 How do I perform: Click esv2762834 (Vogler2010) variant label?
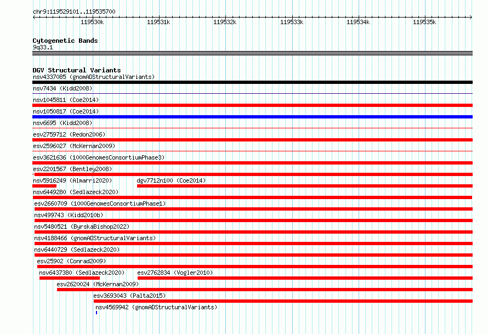(175, 273)
